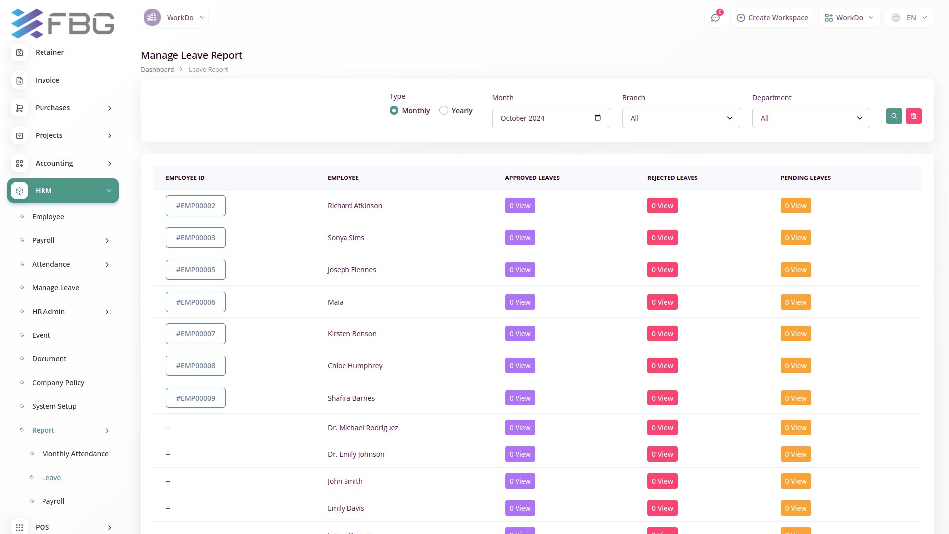
Task: Open Monthly Attendance report menu item
Action: pos(75,454)
